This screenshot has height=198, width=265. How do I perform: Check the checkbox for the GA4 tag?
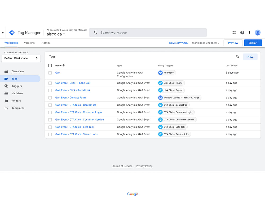[x=50, y=73]
